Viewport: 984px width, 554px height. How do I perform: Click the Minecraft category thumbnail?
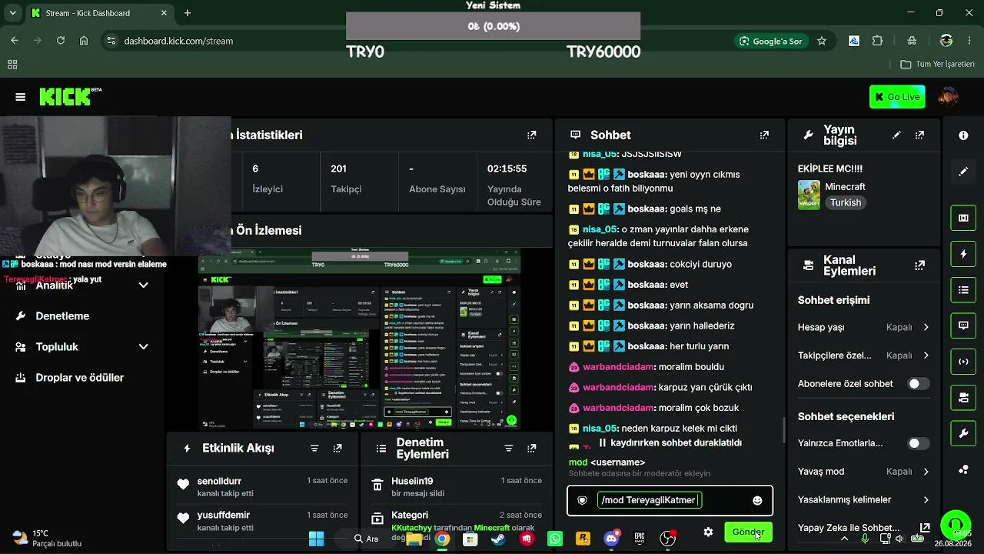coord(809,195)
